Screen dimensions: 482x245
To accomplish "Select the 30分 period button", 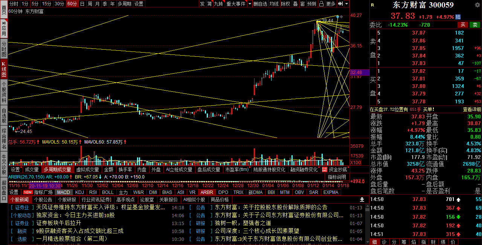I will (59, 4).
